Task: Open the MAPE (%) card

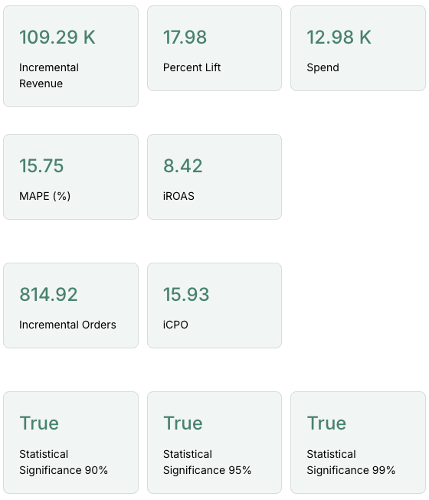Action: [70, 177]
